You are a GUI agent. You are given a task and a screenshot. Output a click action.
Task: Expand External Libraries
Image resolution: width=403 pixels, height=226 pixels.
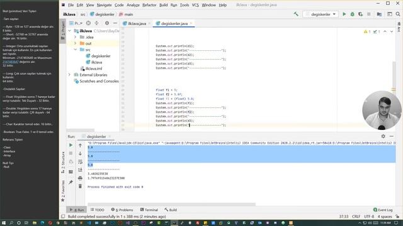pyautogui.click(x=69, y=75)
